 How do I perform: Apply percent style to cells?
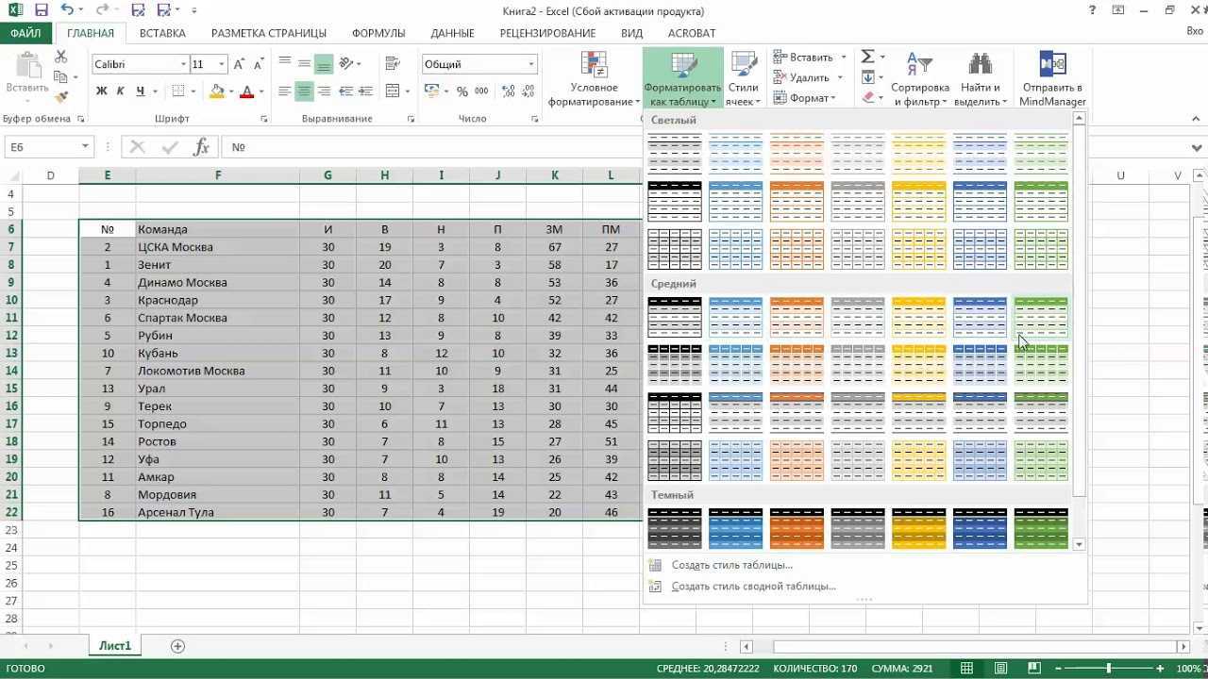click(x=462, y=91)
